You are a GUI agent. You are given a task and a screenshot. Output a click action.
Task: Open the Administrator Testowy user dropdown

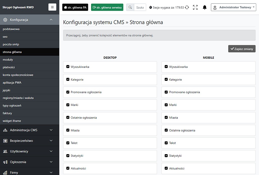(x=233, y=8)
